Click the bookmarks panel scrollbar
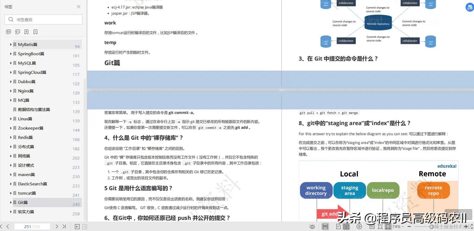Image resolution: width=474 pixels, height=231 pixels. click(x=85, y=149)
